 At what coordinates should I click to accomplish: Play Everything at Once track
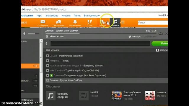(48, 66)
